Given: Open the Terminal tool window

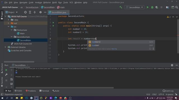Looking at the screenshot, I should click(44, 91).
